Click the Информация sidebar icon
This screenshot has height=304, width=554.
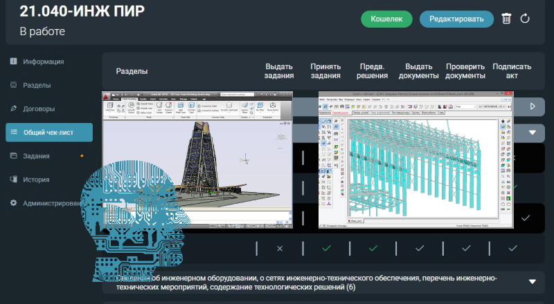(13, 61)
